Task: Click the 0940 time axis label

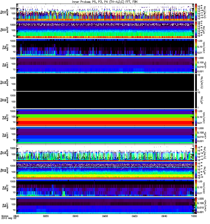Action: [164, 216]
